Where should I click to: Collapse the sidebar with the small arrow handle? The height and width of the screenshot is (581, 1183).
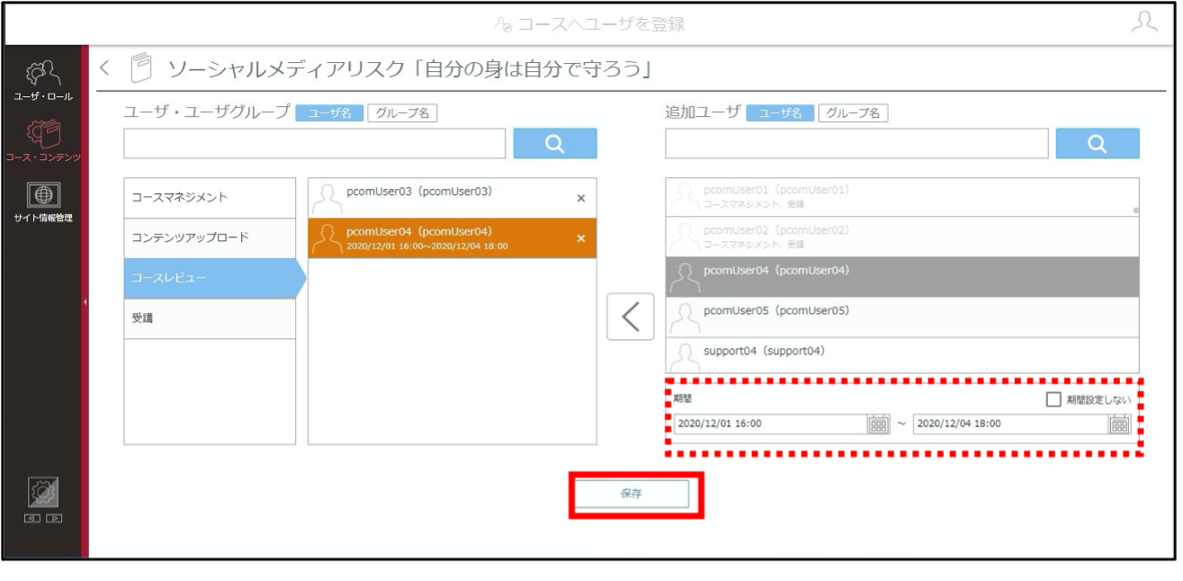85,301
